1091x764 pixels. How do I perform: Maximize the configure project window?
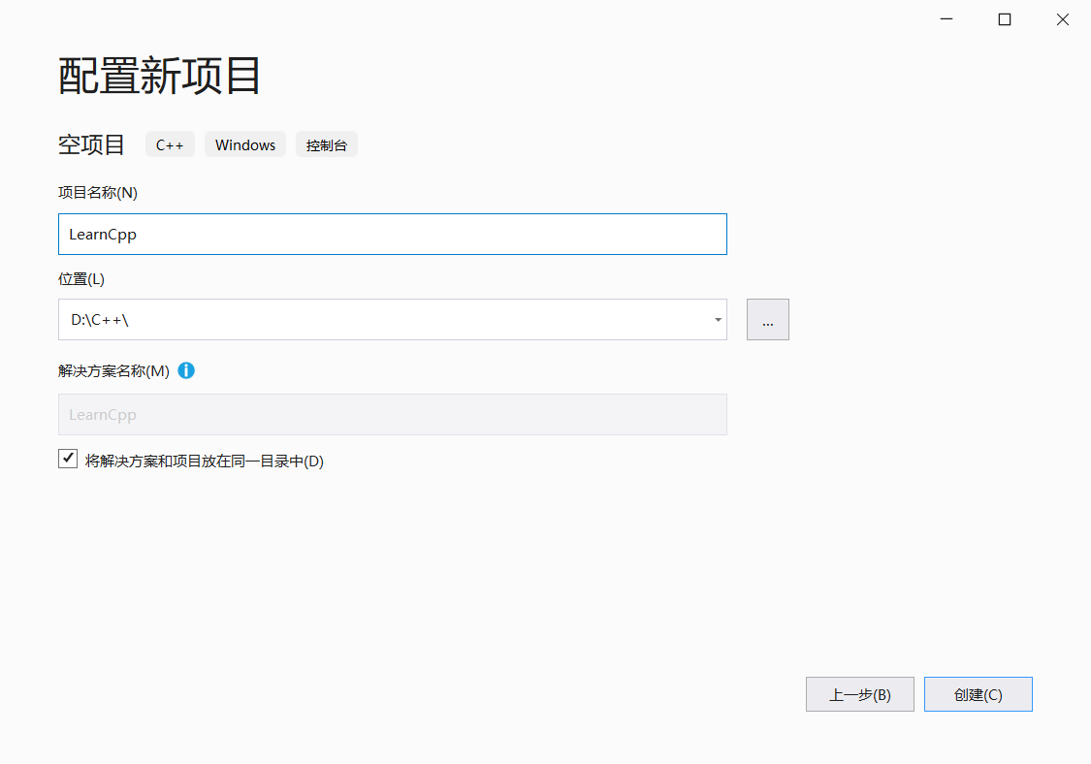[1005, 19]
